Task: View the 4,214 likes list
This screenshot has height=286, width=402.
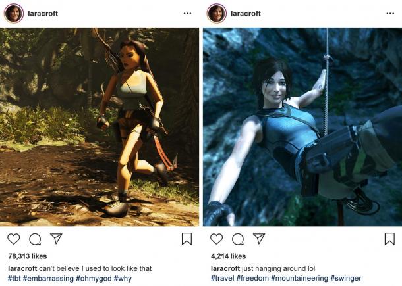Action: (x=229, y=256)
